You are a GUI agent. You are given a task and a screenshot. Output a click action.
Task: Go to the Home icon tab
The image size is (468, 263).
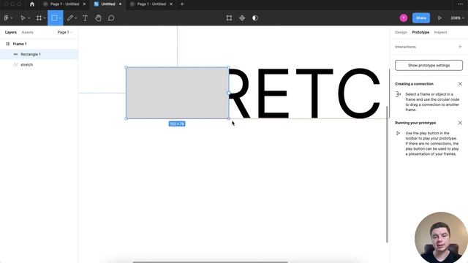(32, 4)
